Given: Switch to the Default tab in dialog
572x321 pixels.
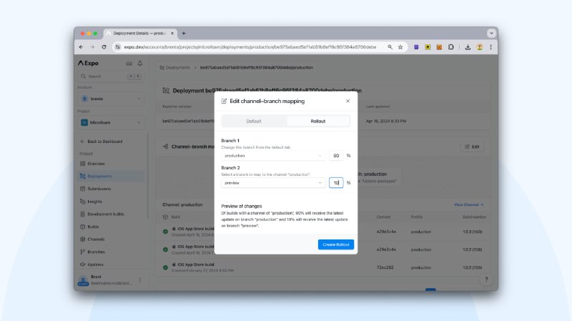Looking at the screenshot, I should pyautogui.click(x=254, y=121).
